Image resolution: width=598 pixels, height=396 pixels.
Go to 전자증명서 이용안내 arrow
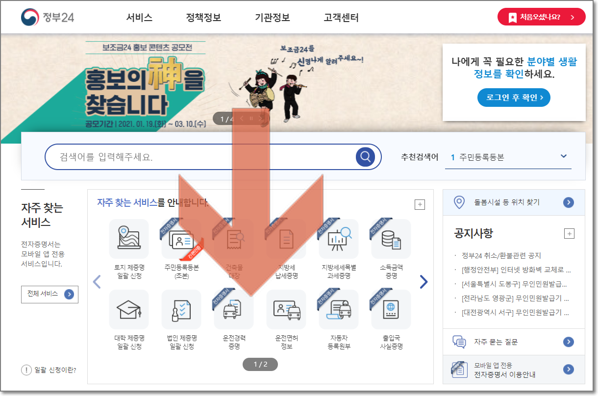[x=569, y=370]
